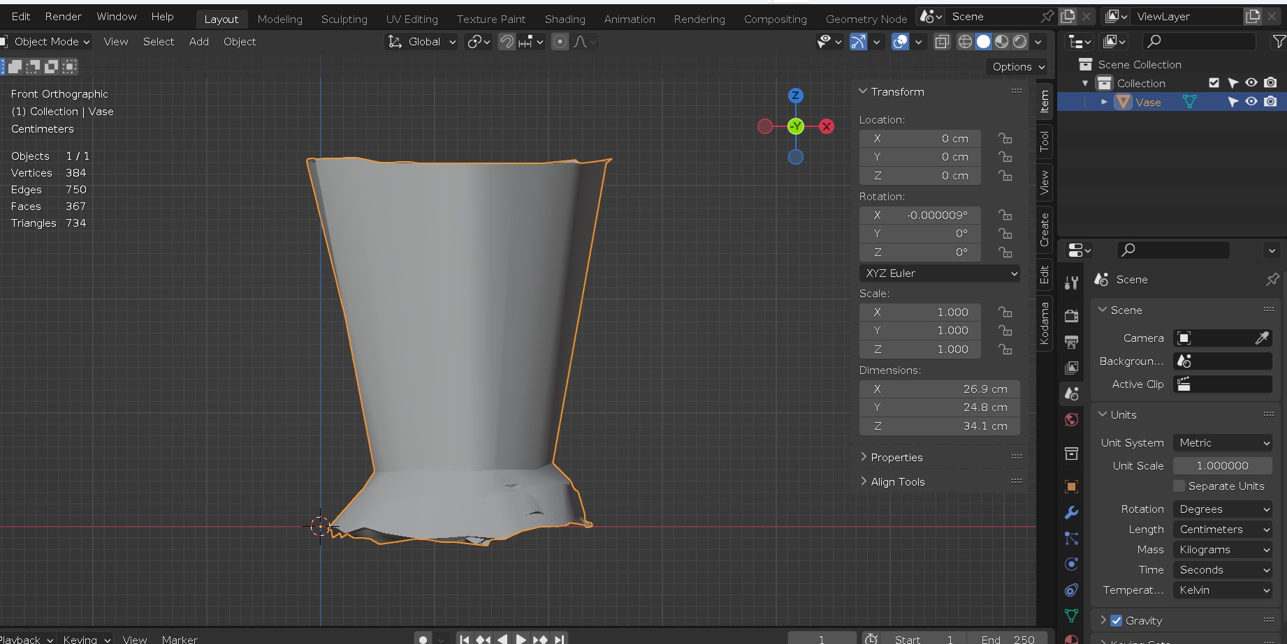The width and height of the screenshot is (1287, 644).
Task: Enable the Separate Units checkbox
Action: (1179, 486)
